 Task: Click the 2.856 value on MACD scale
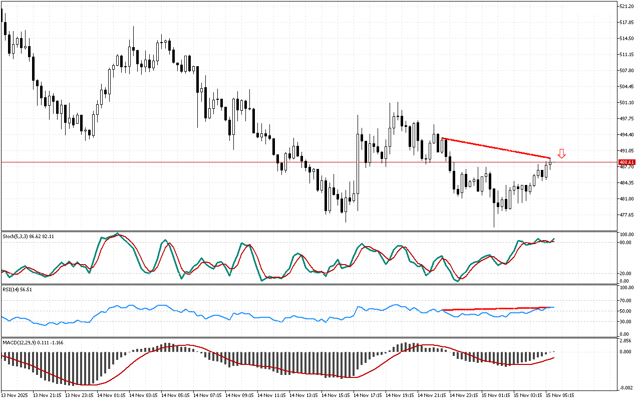(626, 341)
